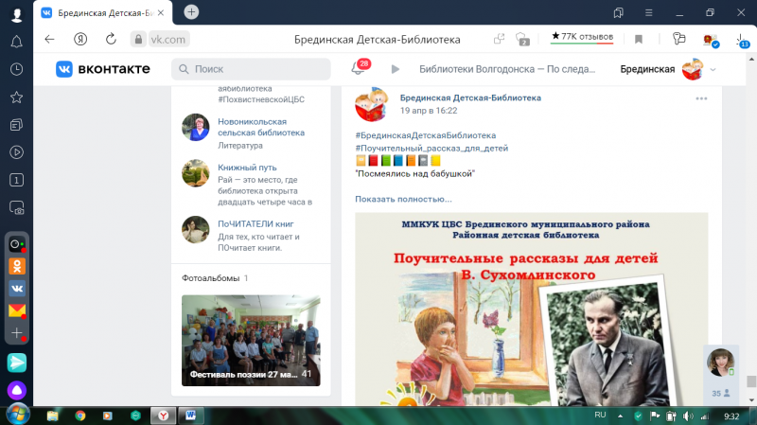The width and height of the screenshot is (757, 425).
Task: Expand post with Показать полностью
Action: [404, 199]
